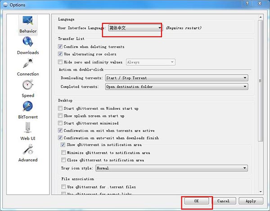Switch to the Behavior tab label

[28, 31]
